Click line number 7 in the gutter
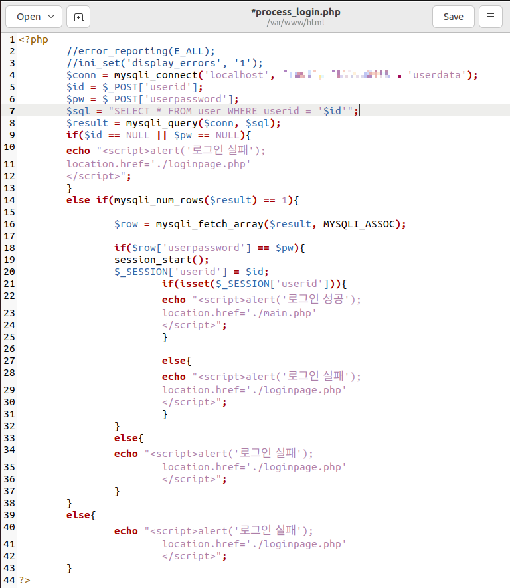The width and height of the screenshot is (510, 588). point(12,111)
